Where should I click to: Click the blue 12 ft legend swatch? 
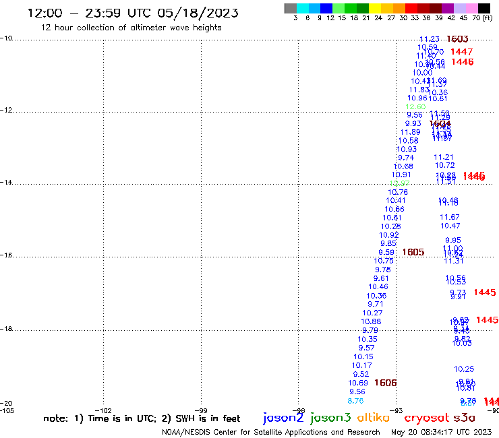tap(326, 8)
